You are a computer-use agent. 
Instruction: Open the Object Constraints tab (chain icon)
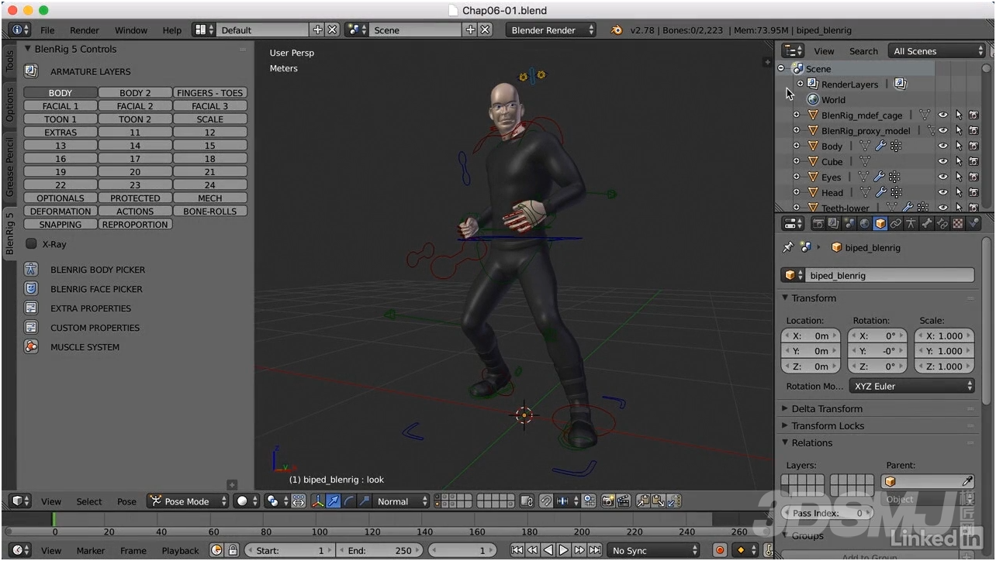click(x=896, y=224)
